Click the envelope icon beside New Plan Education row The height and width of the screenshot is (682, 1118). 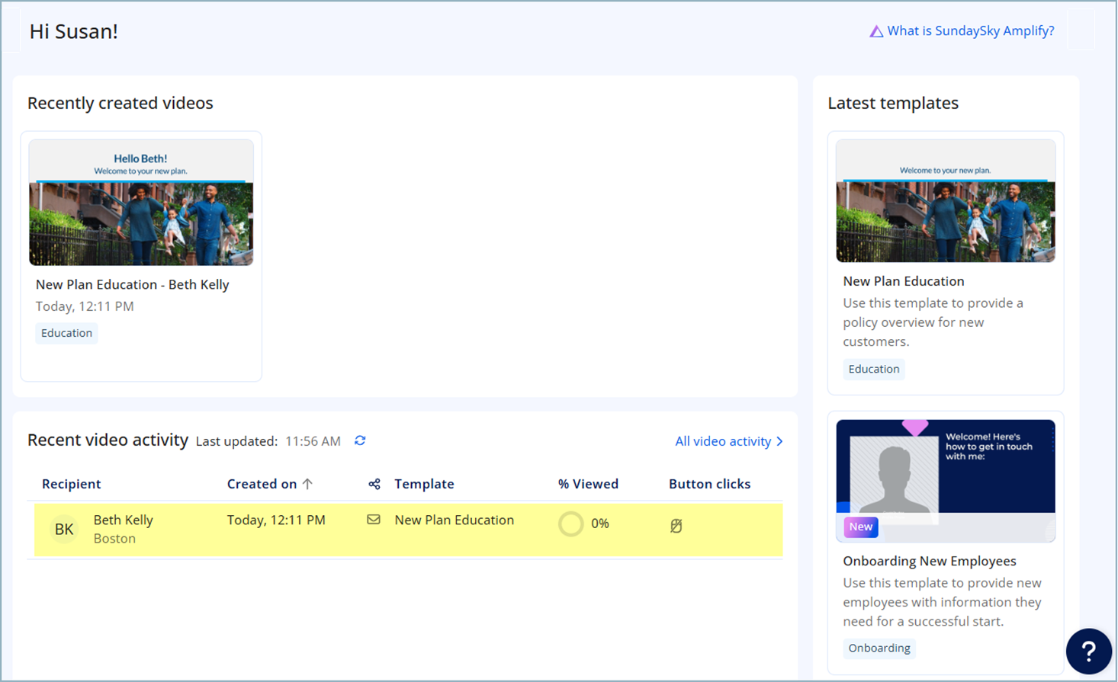tap(373, 520)
